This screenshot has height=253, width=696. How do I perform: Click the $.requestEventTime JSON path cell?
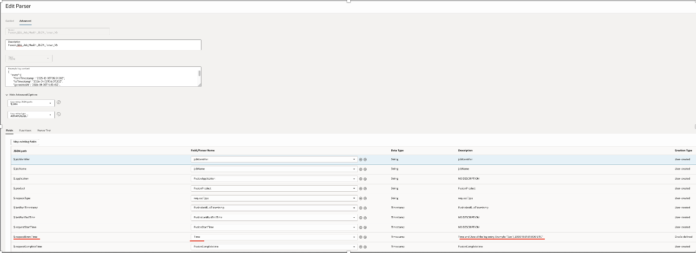[26, 237]
